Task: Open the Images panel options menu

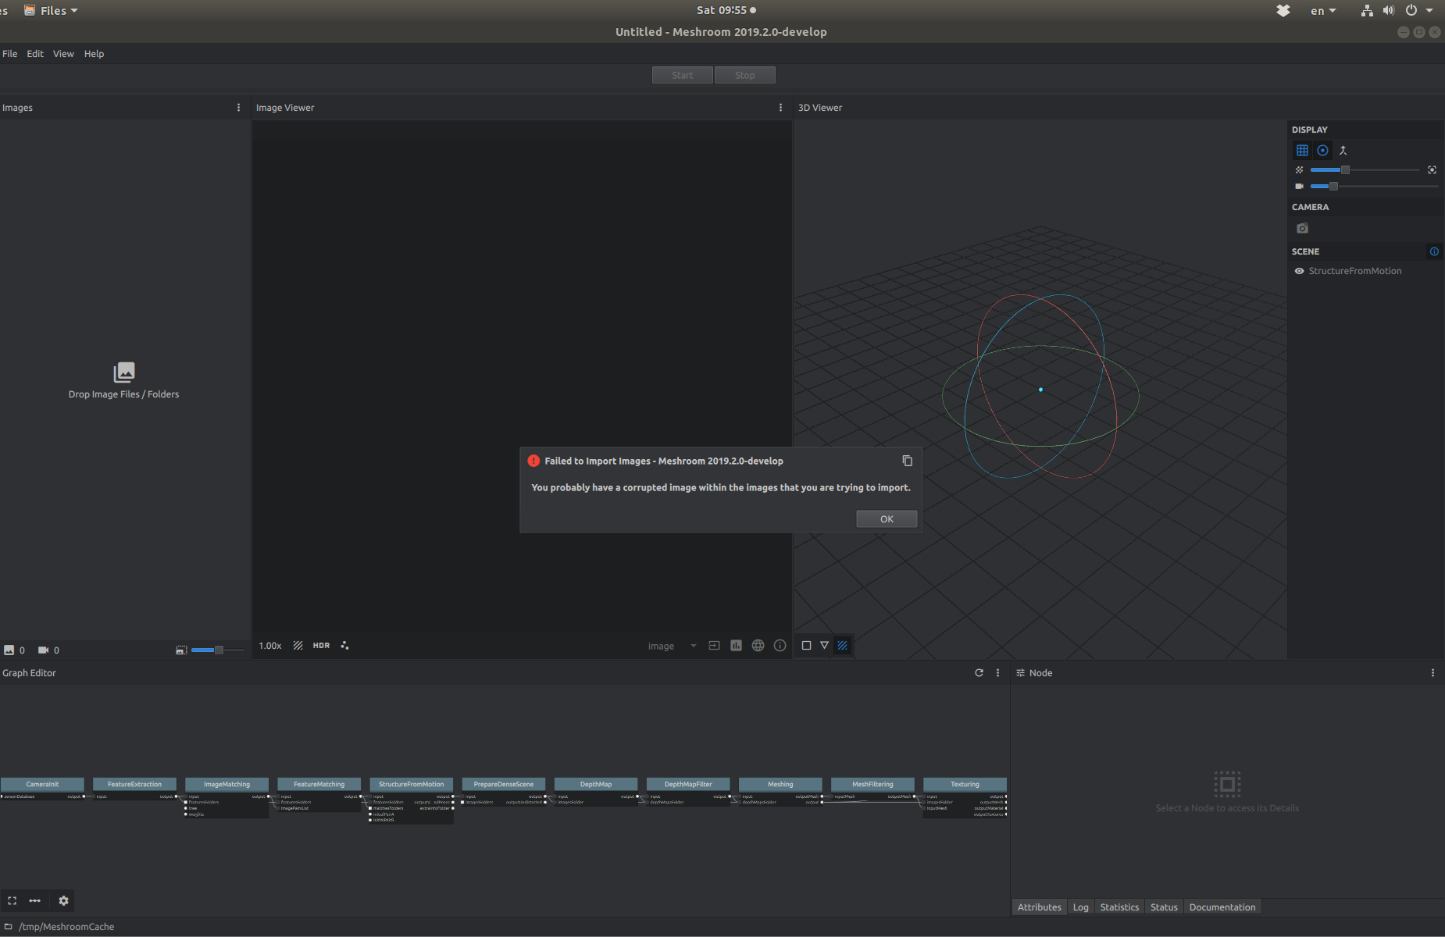Action: [239, 108]
